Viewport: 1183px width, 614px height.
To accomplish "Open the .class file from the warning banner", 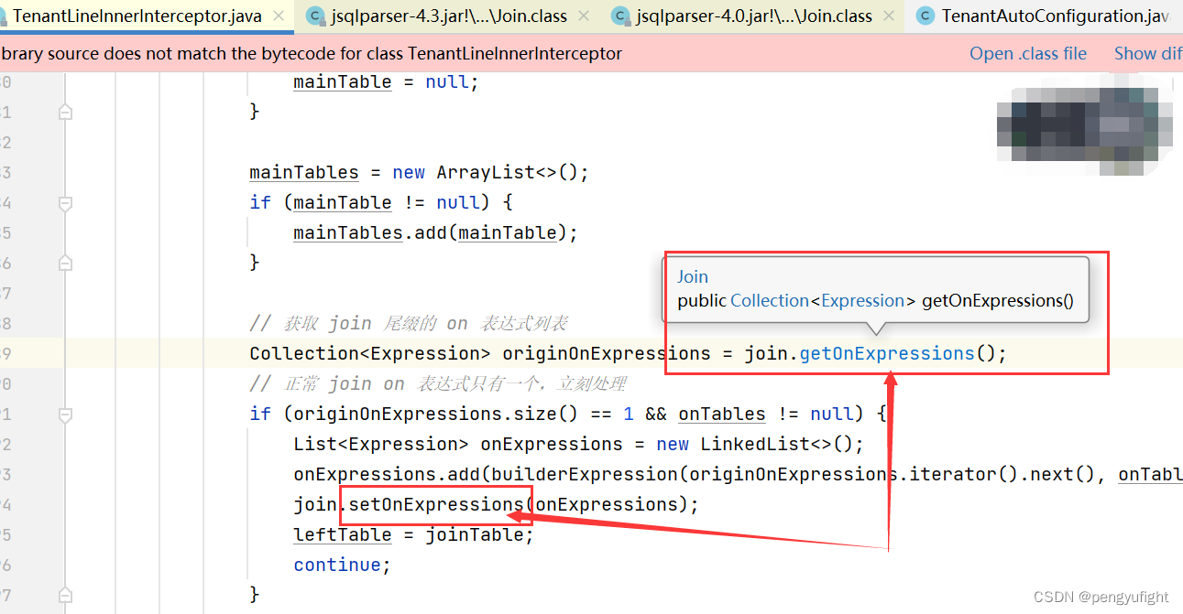I will tap(1027, 53).
